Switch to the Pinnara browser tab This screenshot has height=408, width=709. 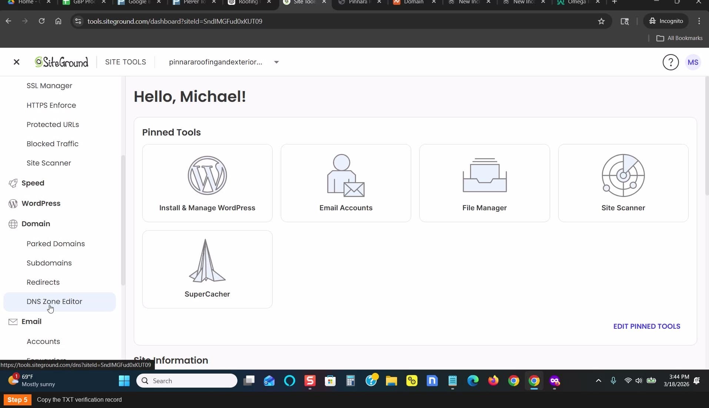pos(359,2)
